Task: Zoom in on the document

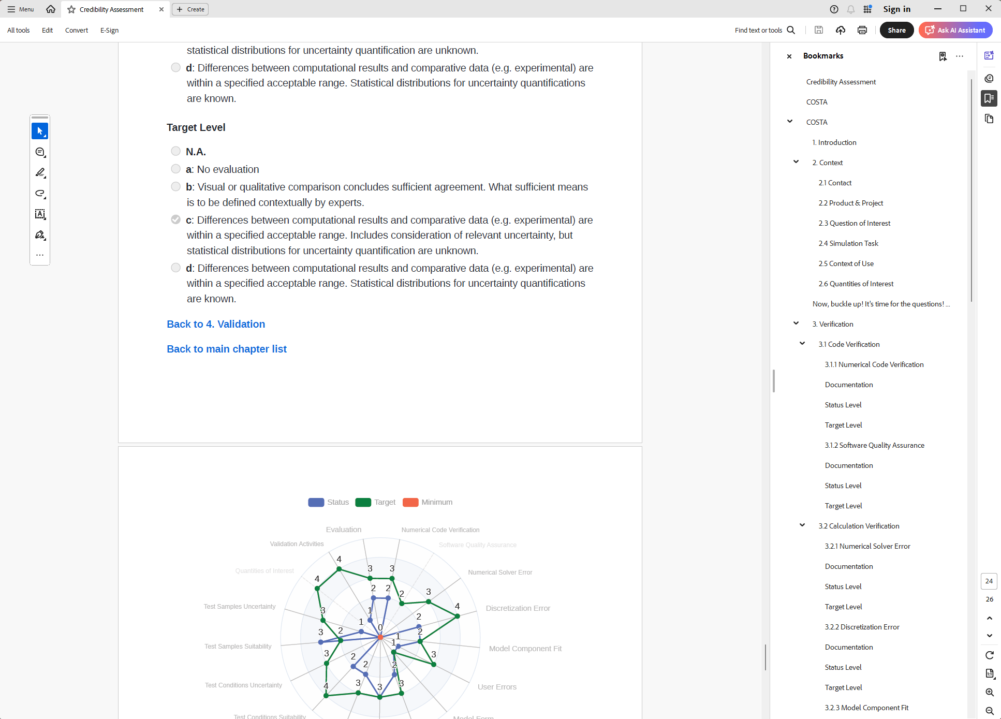Action: pyautogui.click(x=990, y=693)
